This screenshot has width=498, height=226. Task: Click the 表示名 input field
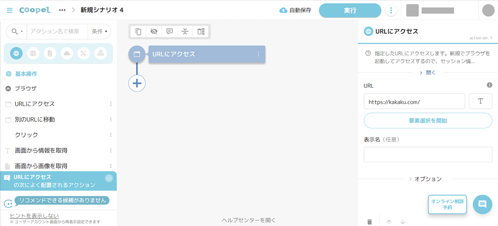point(427,154)
